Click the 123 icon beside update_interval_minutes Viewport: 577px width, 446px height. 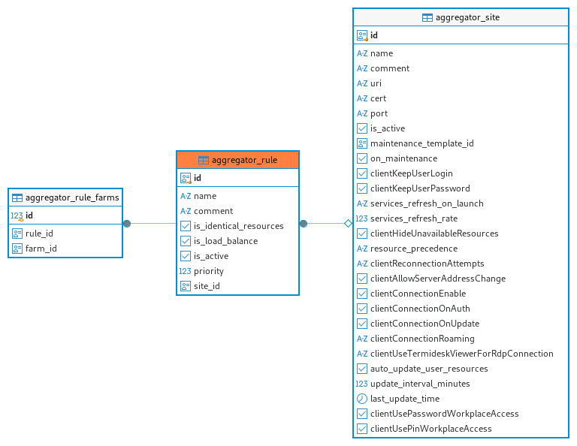361,384
